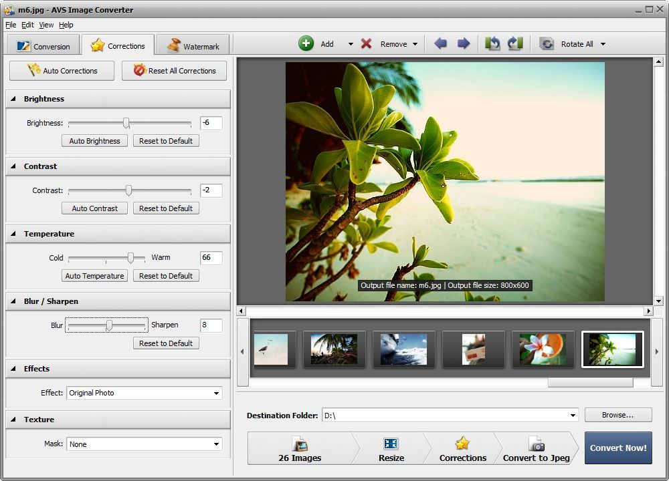Click Auto Brightness
Image resolution: width=669 pixels, height=481 pixels.
(x=94, y=140)
